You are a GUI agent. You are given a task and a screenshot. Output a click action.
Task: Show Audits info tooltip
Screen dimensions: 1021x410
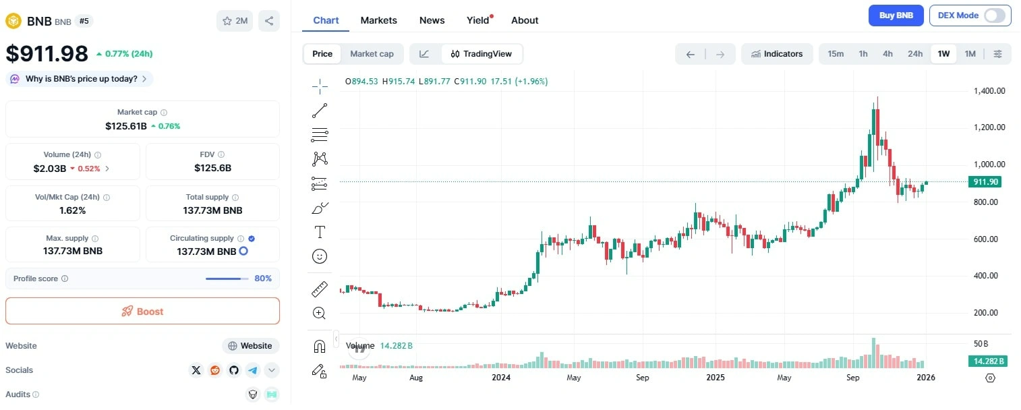click(x=36, y=394)
